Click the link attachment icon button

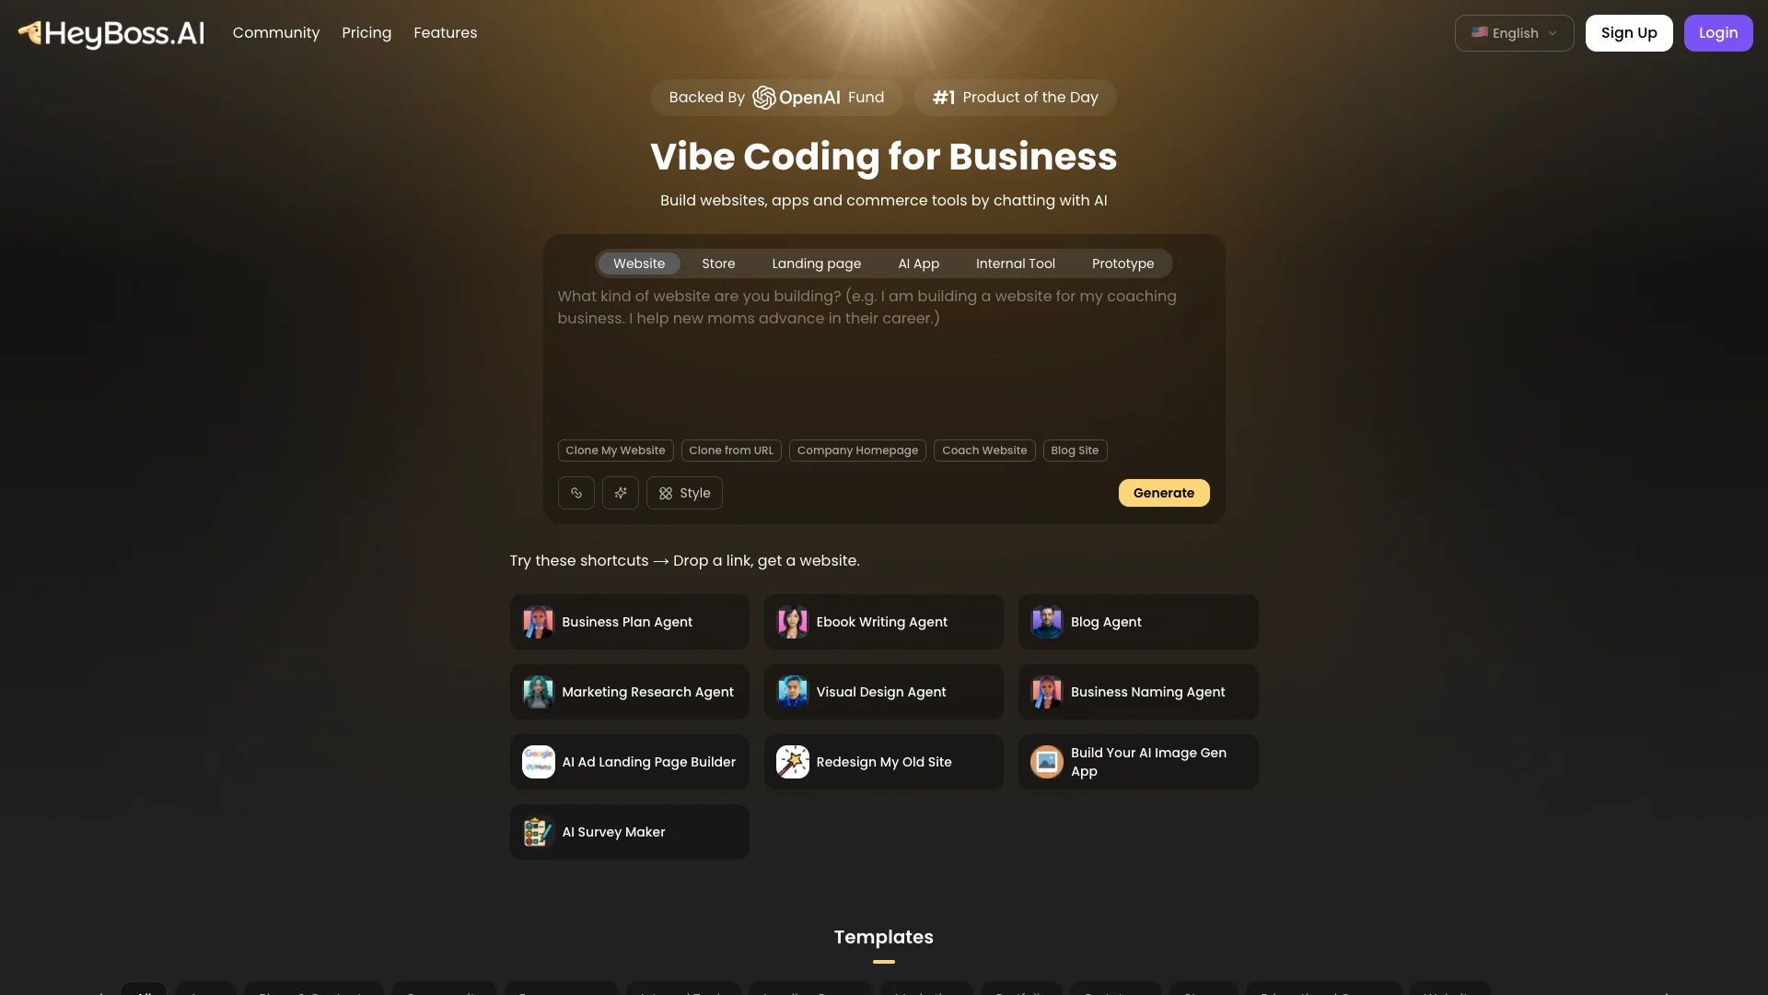(x=576, y=493)
